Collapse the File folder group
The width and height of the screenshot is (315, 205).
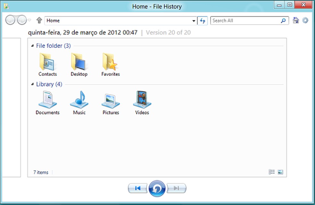32,46
